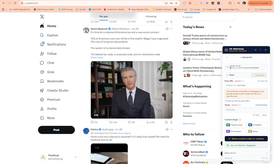
Task: Click the X search field
Action: click(208, 17)
